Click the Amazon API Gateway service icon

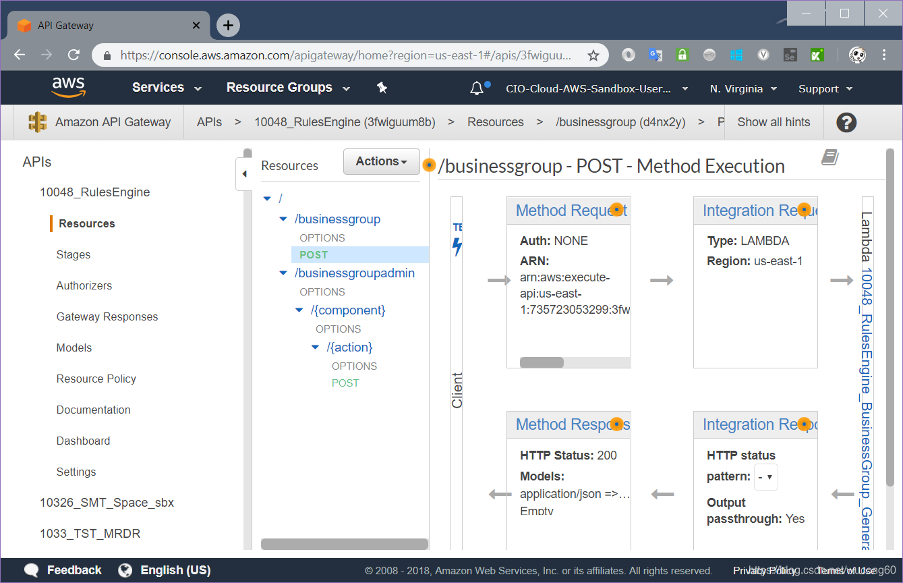point(38,122)
